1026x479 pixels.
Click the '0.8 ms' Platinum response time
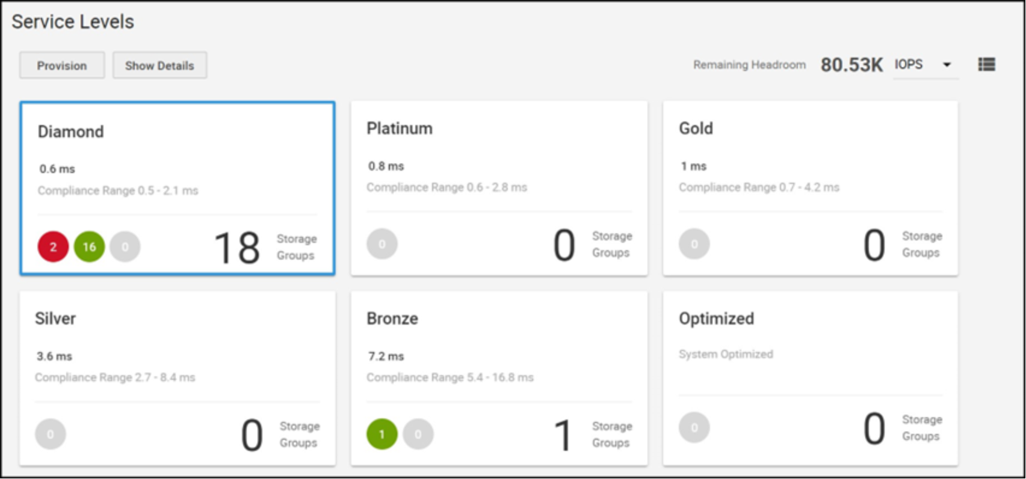pyautogui.click(x=386, y=166)
